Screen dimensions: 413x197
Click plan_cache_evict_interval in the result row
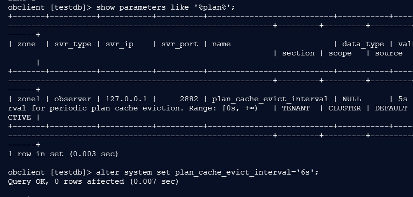point(270,99)
